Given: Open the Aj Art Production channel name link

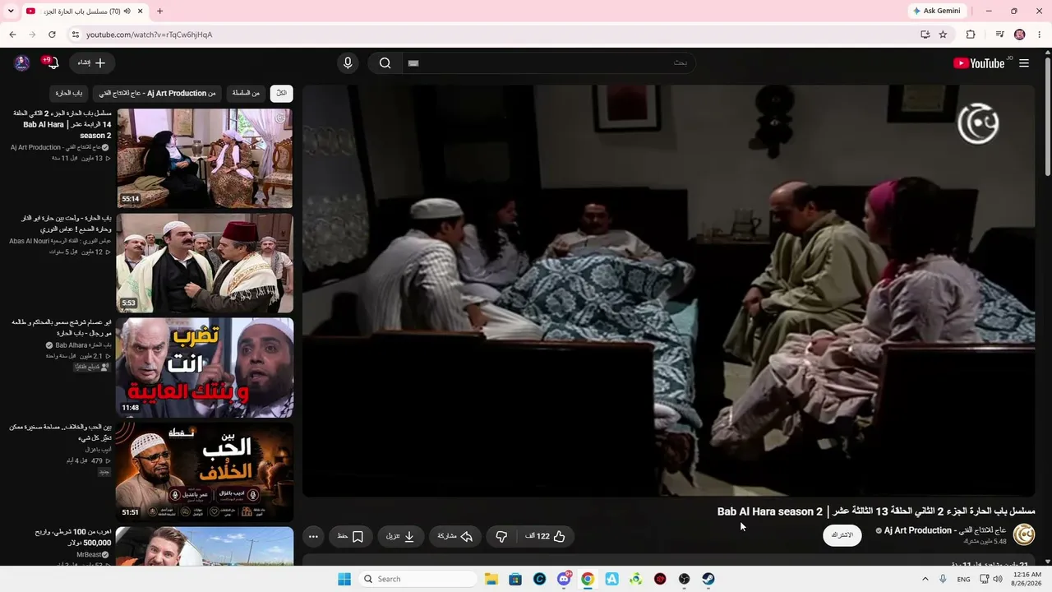Looking at the screenshot, I should (x=945, y=530).
